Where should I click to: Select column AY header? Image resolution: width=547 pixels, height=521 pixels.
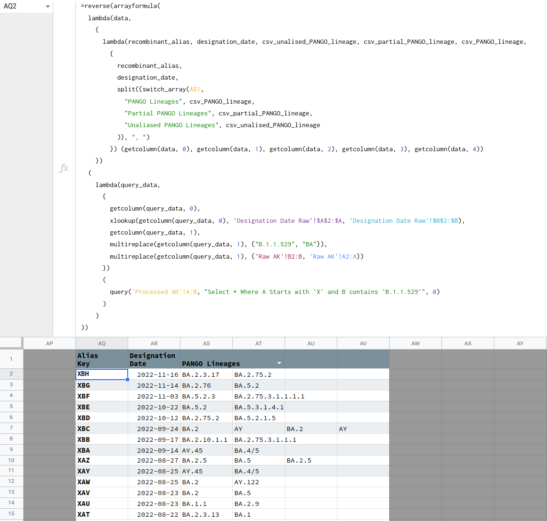[x=520, y=343]
